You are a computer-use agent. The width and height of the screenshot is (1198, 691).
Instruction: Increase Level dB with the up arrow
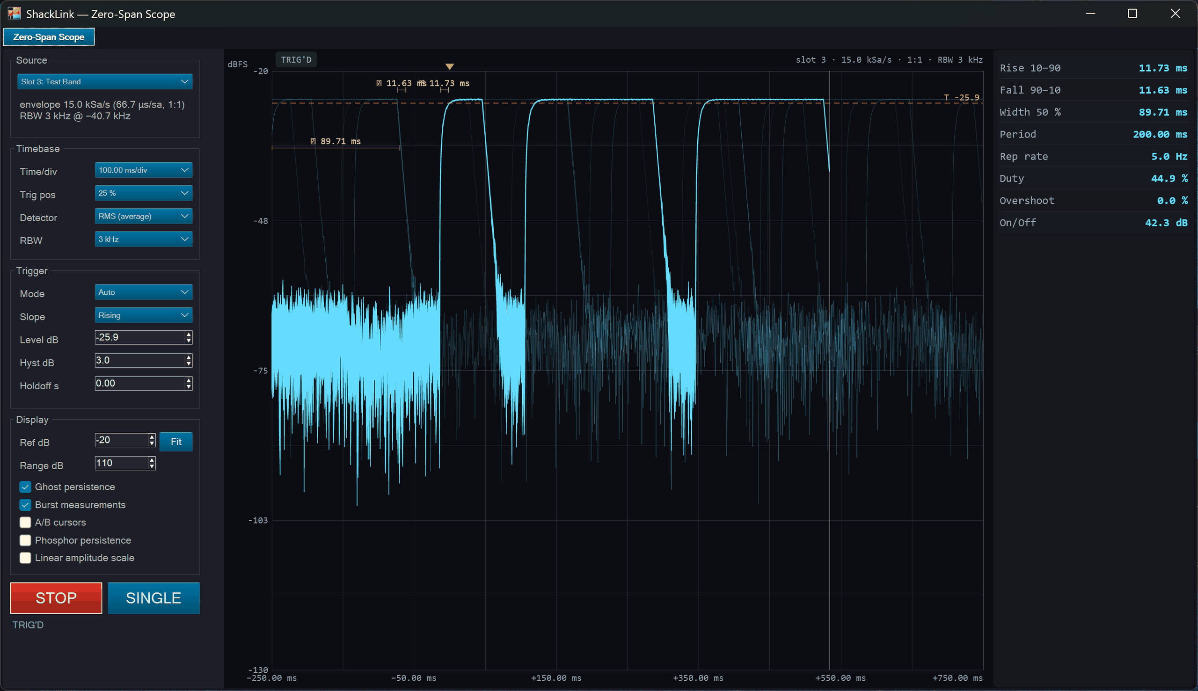(189, 334)
